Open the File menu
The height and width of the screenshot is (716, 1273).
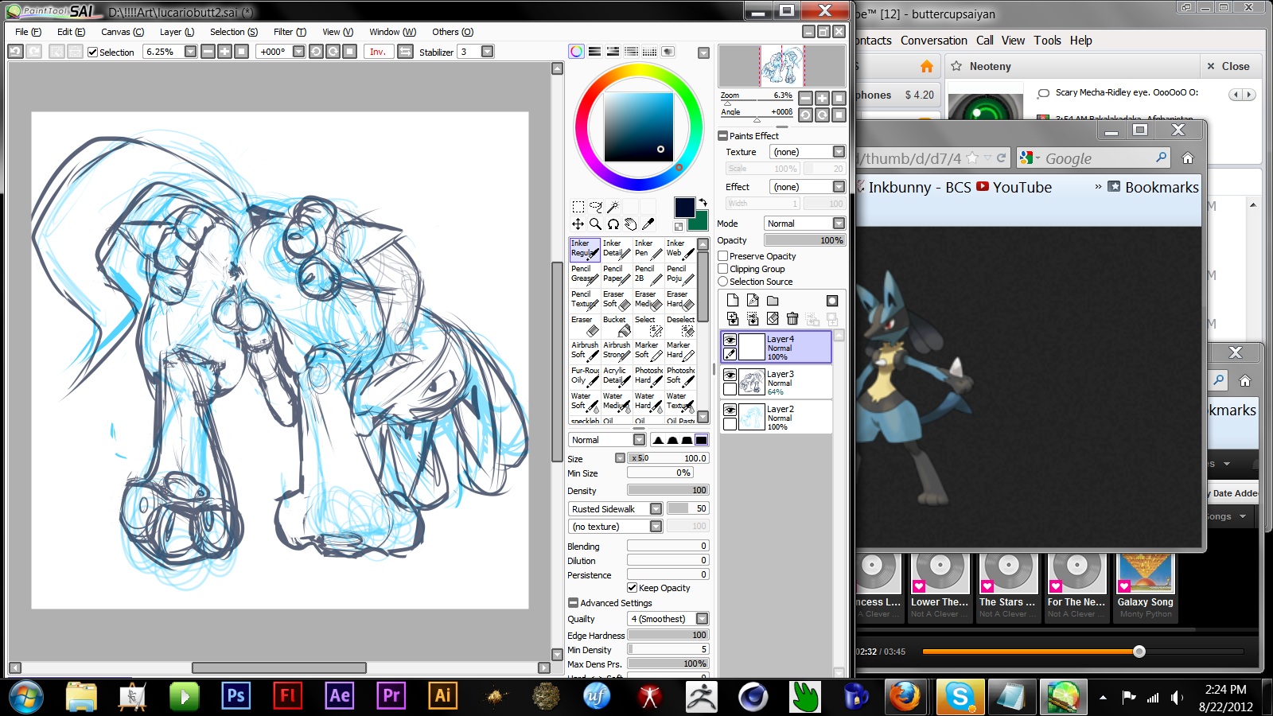[28, 32]
